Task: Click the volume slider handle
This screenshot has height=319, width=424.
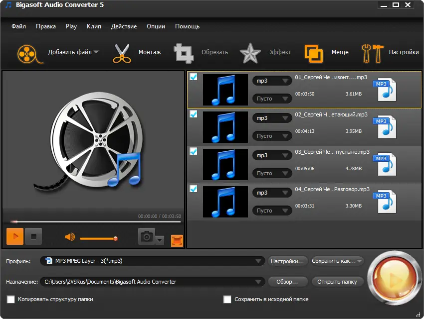Action: (x=115, y=238)
